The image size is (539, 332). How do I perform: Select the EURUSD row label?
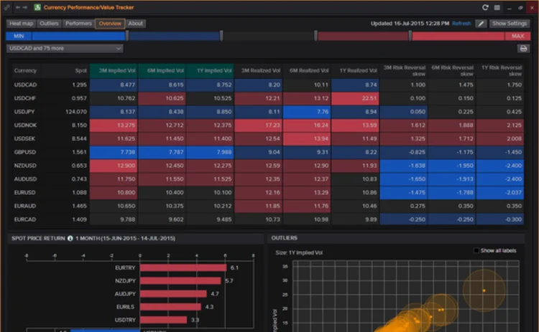click(24, 192)
